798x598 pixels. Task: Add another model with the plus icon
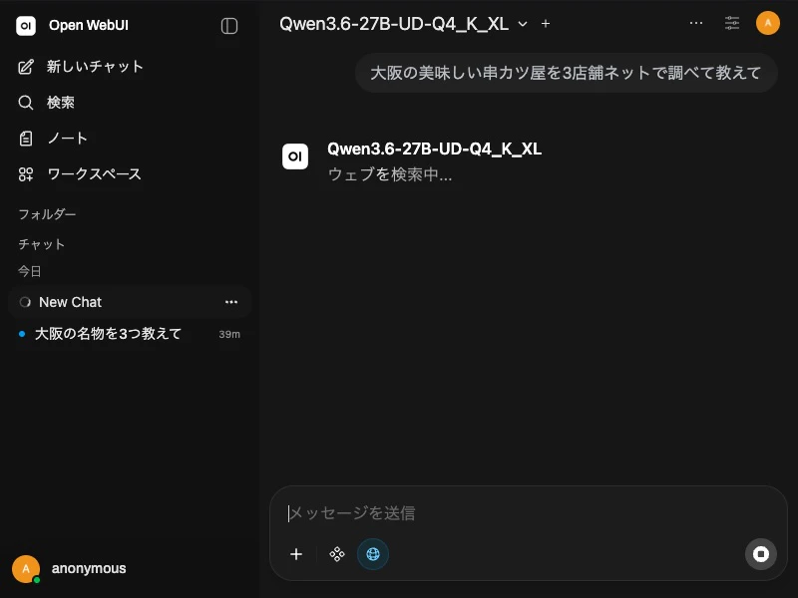545,24
